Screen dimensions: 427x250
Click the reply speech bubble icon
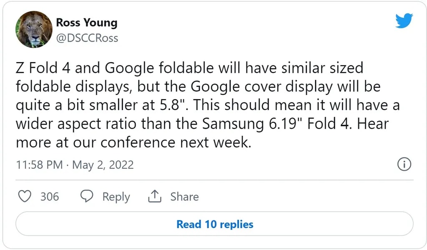click(87, 196)
